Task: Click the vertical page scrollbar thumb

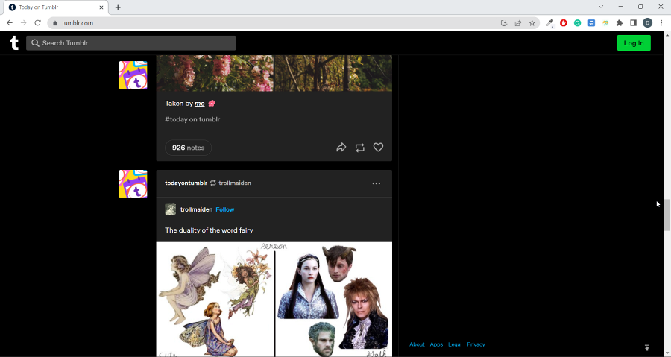Action: click(667, 215)
